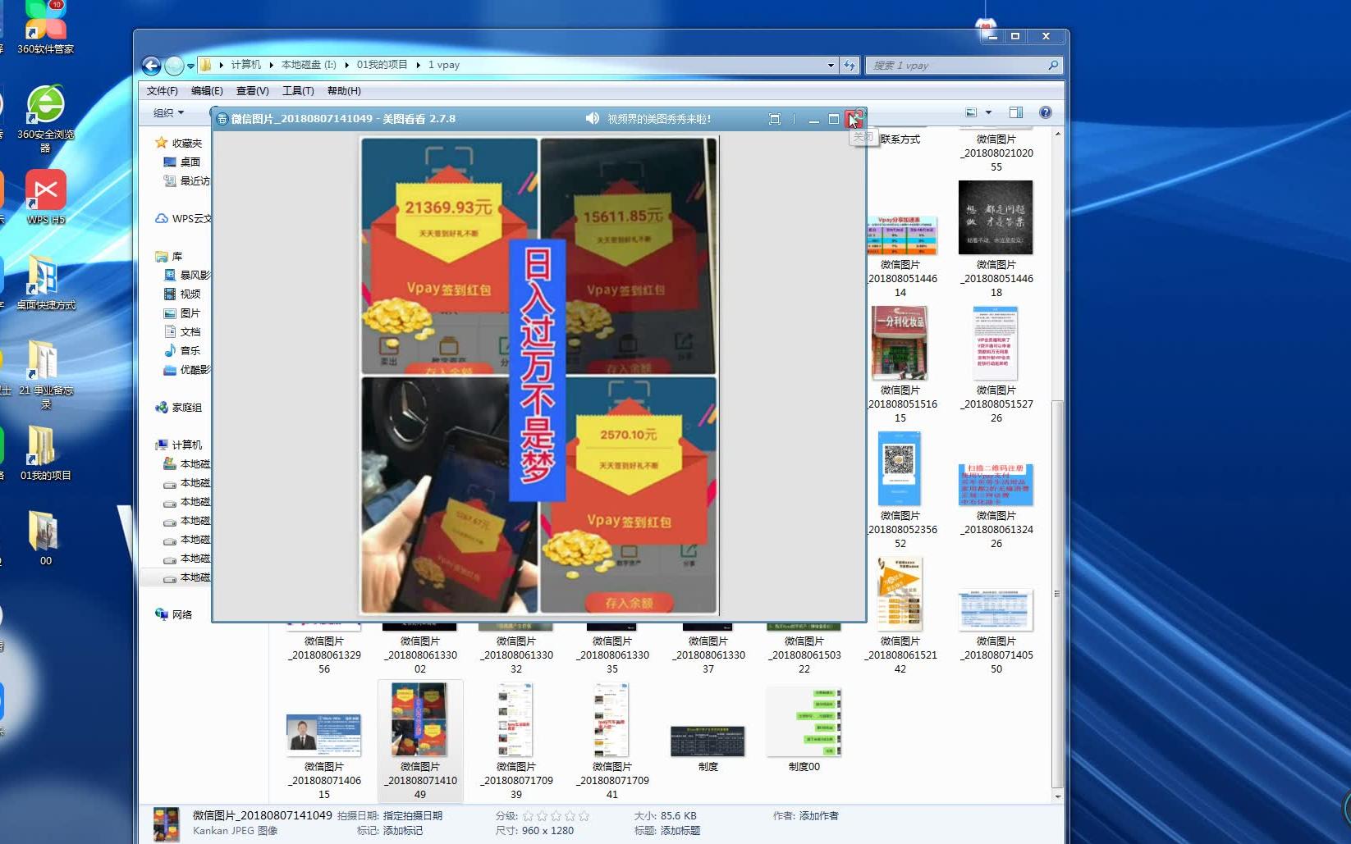Select thumbnail 微信图片_20180805144618
Viewport: 1351px width, 844px height.
[996, 217]
